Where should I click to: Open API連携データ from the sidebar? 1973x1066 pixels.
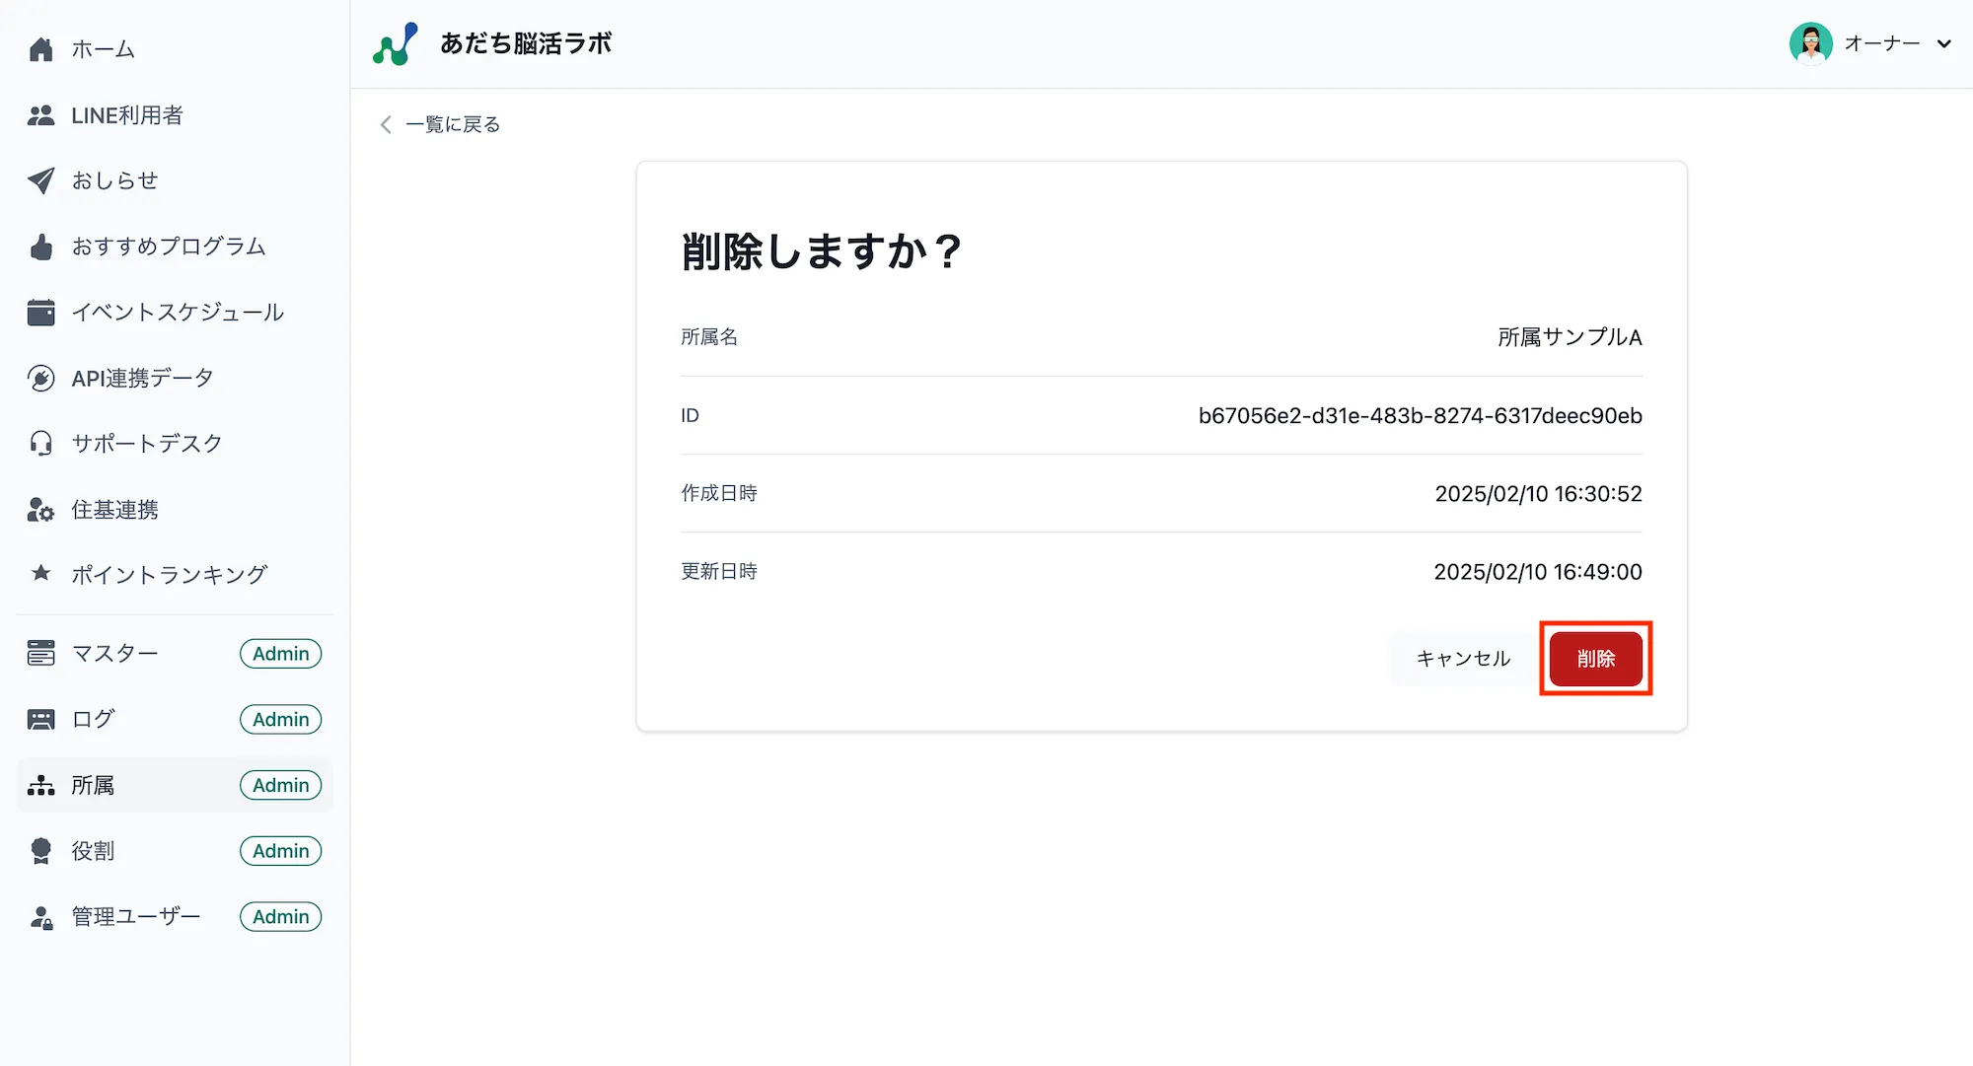click(142, 377)
